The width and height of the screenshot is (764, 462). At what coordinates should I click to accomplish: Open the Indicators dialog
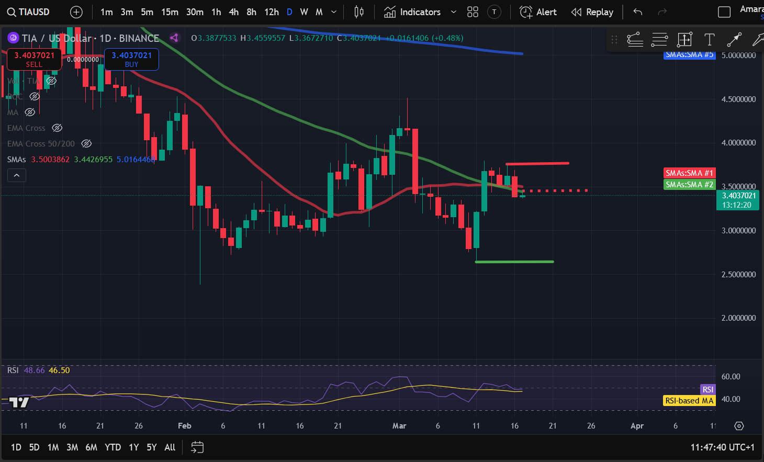coord(412,12)
